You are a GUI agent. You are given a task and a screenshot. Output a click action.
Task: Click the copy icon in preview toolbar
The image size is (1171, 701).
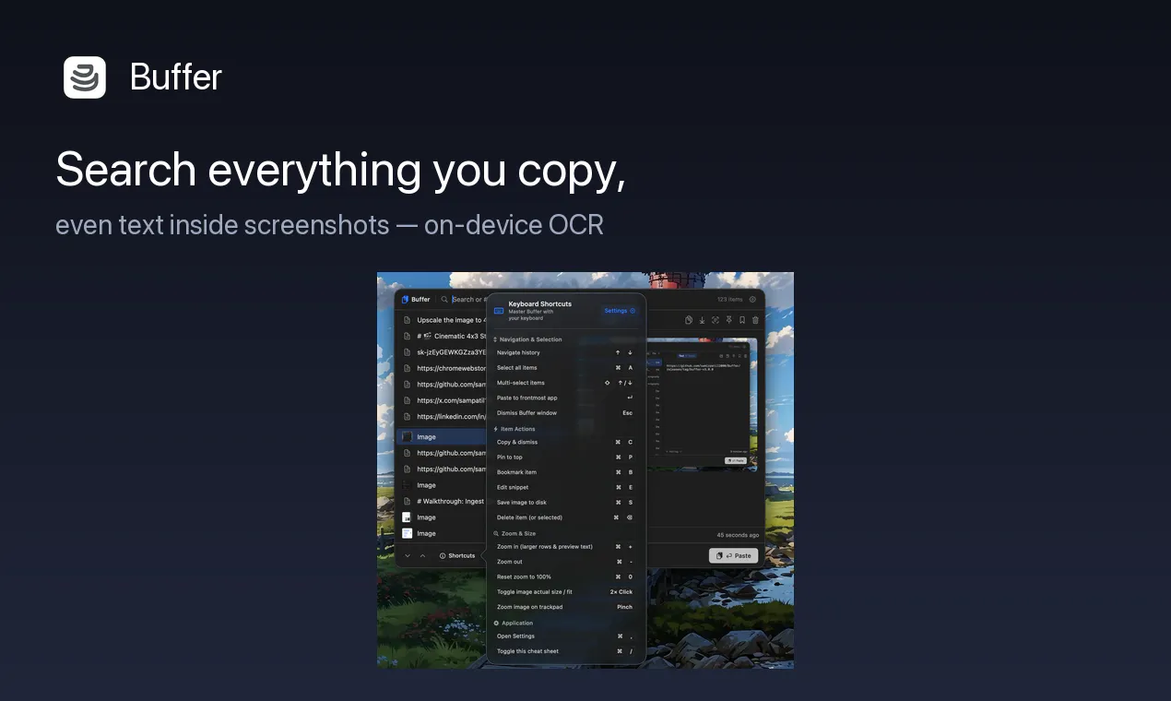pyautogui.click(x=688, y=320)
